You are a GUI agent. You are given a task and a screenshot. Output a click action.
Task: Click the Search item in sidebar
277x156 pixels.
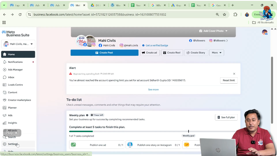tap(18, 137)
